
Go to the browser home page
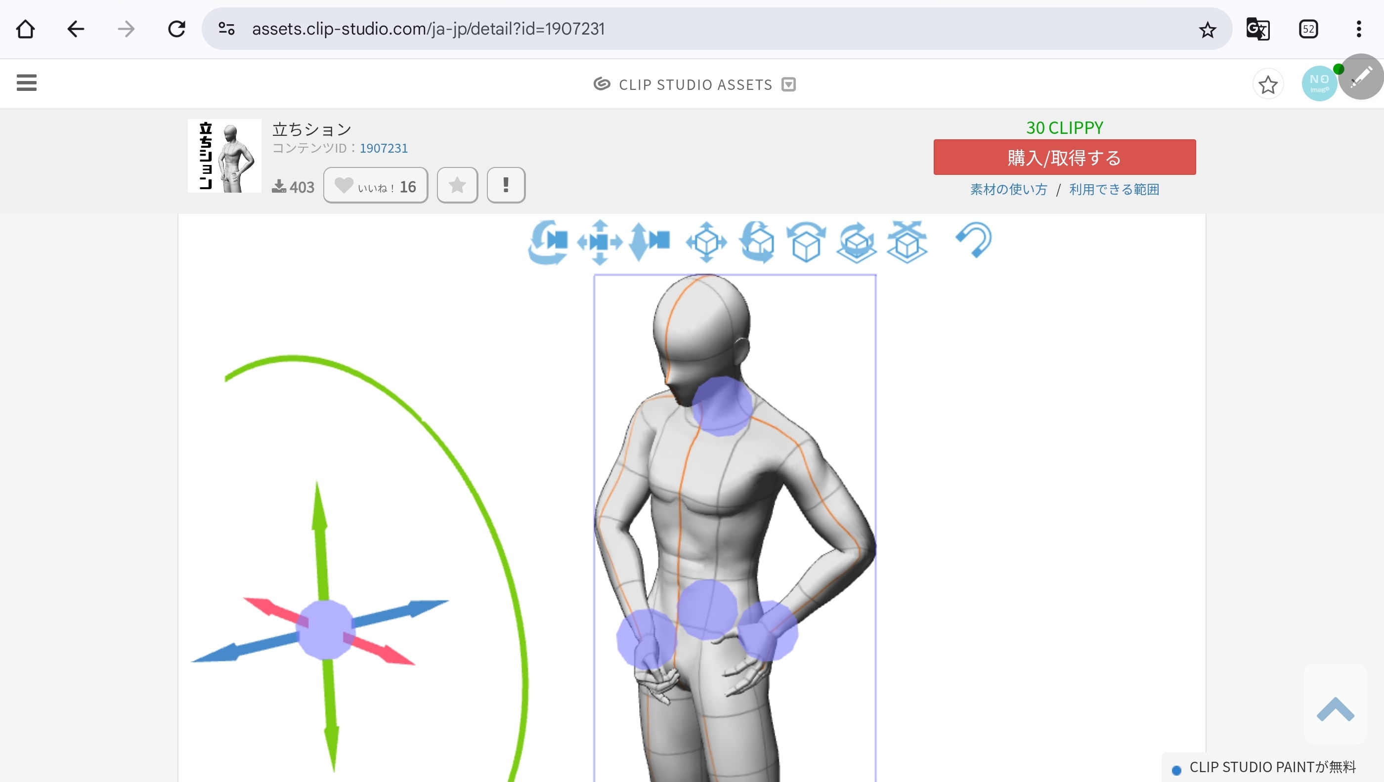(25, 29)
